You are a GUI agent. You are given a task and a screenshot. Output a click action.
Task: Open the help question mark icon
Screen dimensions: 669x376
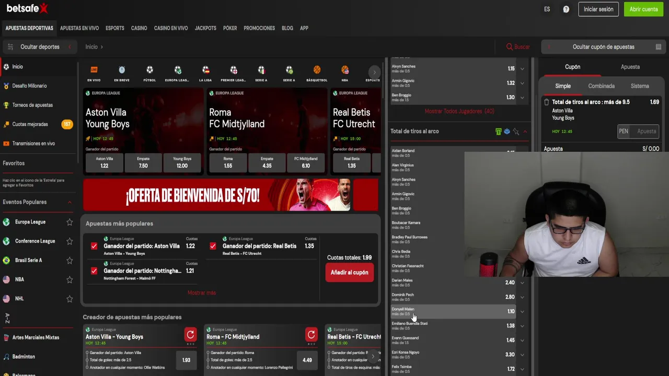point(566,9)
